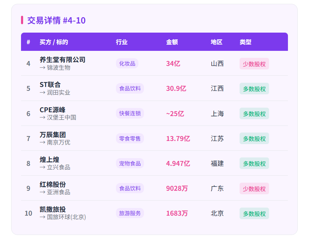Screen dimensions: 310x243
Task: Click target 国旅环球(北京) under 凯撒旅投
Action: (66, 217)
